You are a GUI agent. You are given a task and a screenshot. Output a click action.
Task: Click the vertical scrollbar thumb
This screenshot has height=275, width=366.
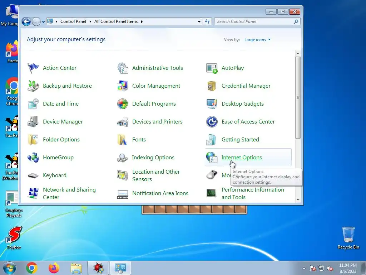[x=298, y=97]
